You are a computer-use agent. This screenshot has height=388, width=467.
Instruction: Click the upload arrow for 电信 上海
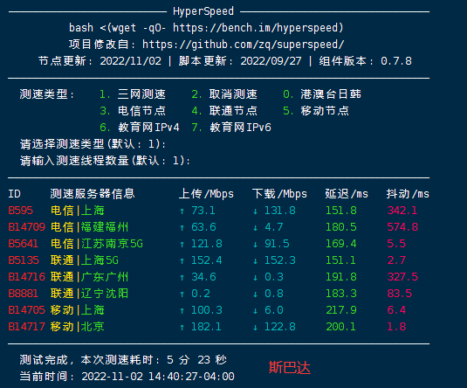coord(182,211)
